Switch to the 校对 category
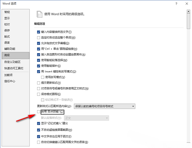 click(16, 24)
